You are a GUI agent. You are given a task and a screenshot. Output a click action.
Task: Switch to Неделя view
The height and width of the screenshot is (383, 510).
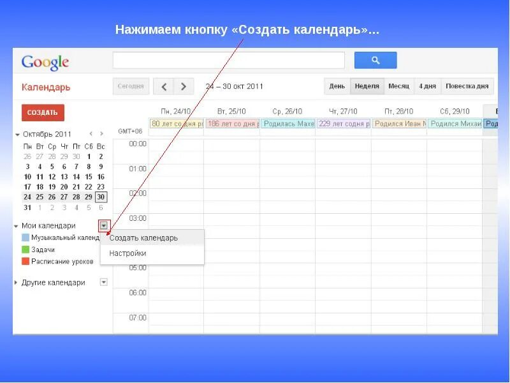click(367, 86)
